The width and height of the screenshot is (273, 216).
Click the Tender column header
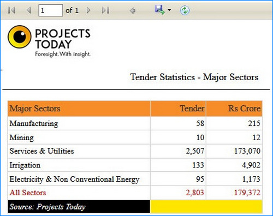pyautogui.click(x=178, y=109)
